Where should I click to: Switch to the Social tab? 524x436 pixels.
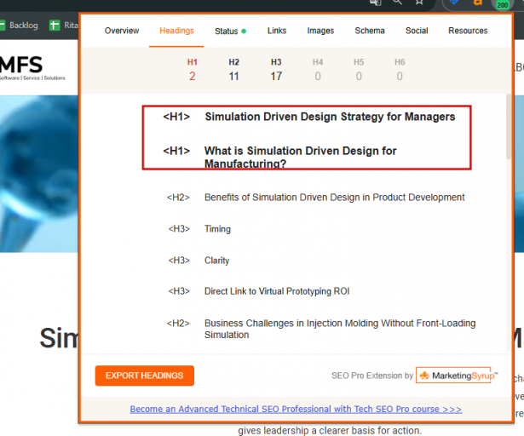coord(417,31)
